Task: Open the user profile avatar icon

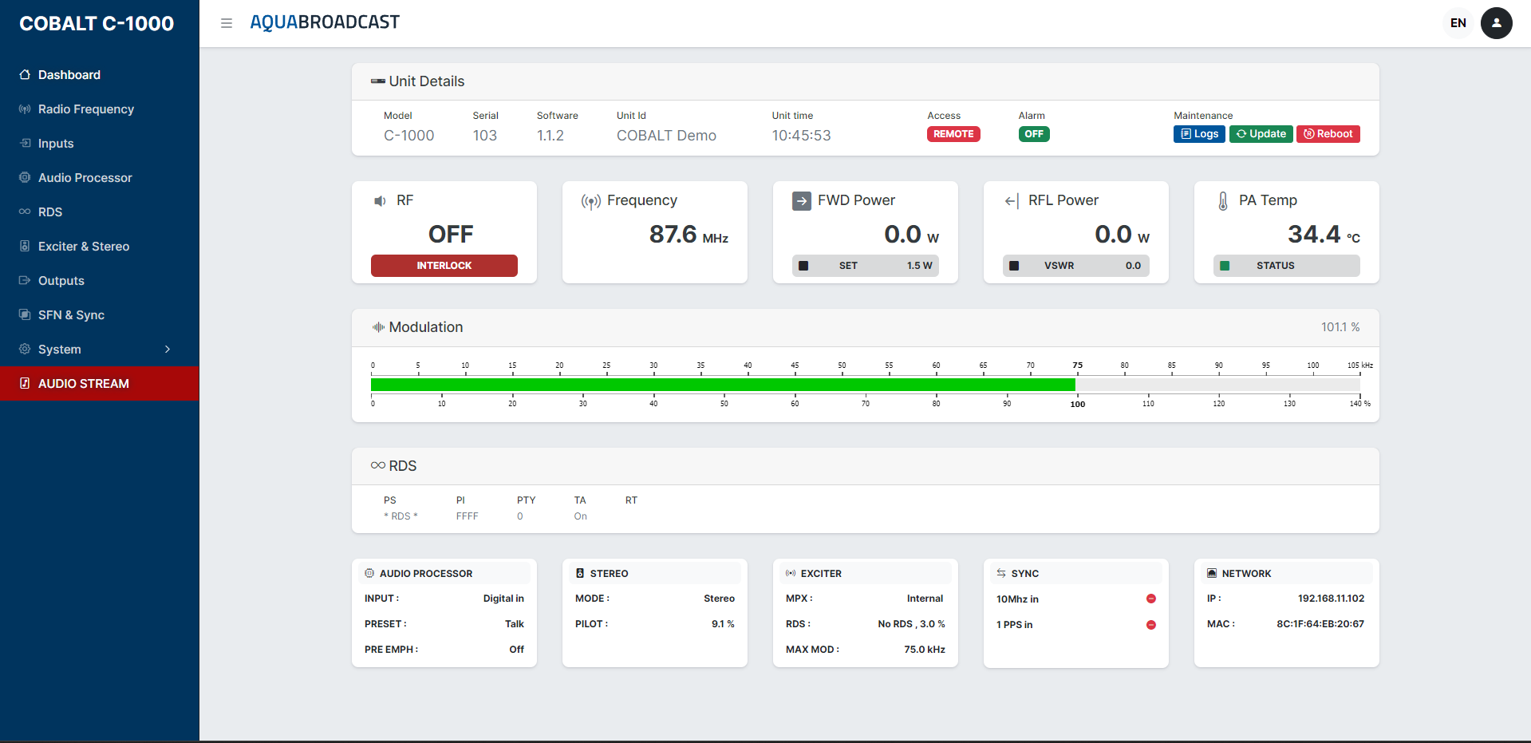Action: click(x=1496, y=23)
